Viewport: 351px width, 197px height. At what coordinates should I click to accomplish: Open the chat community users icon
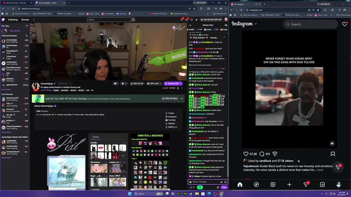tap(226, 25)
